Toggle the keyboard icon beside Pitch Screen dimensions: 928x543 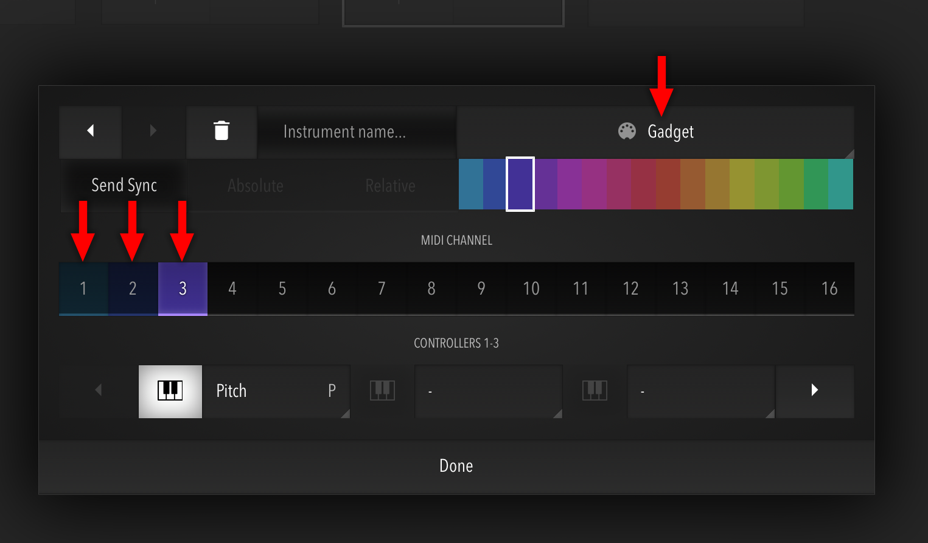point(170,391)
